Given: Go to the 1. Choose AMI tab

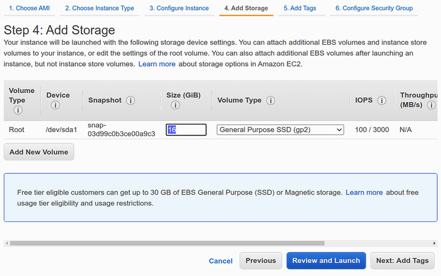Looking at the screenshot, I should [29, 8].
